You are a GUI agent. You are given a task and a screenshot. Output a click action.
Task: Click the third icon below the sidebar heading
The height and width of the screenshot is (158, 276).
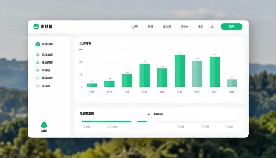click(38, 70)
